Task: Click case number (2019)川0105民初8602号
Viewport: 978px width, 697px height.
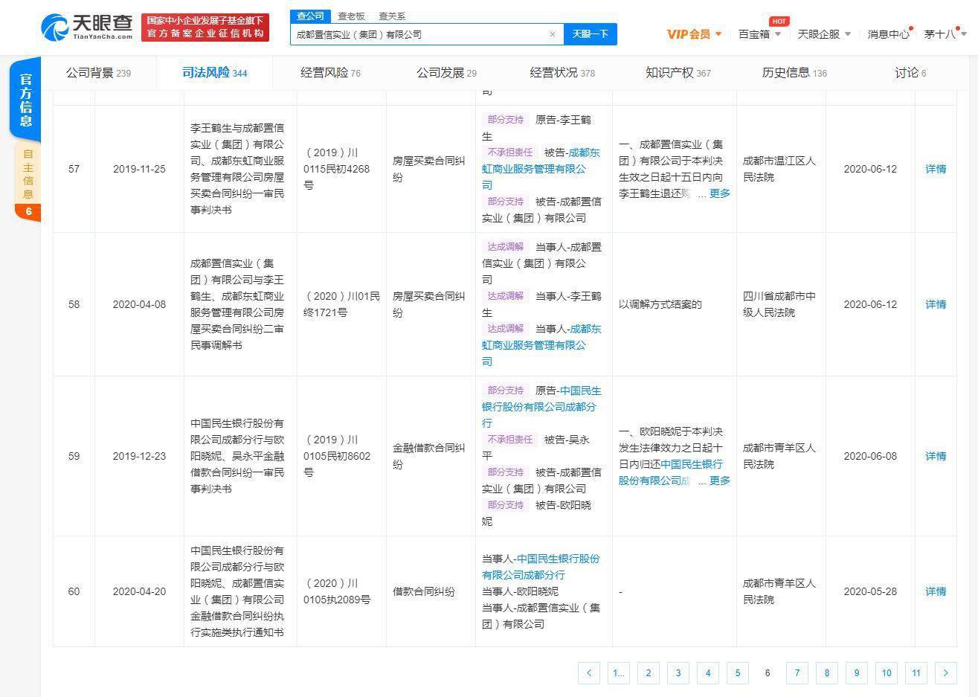Action: click(x=337, y=456)
